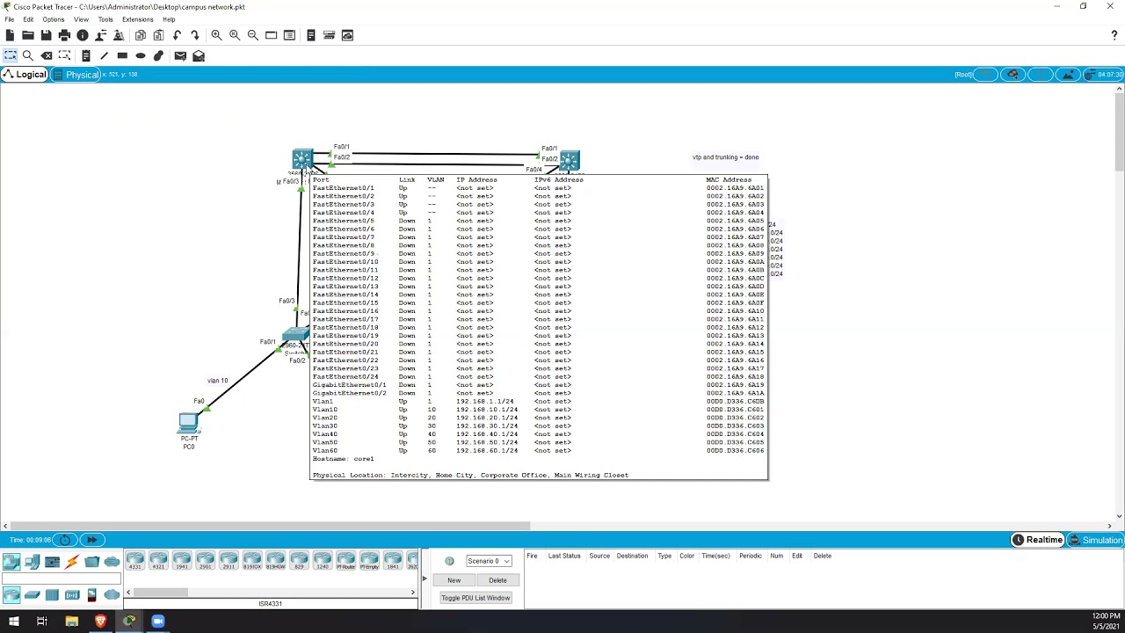1125x633 pixels.
Task: Open a file with the folder icon
Action: click(x=28, y=35)
